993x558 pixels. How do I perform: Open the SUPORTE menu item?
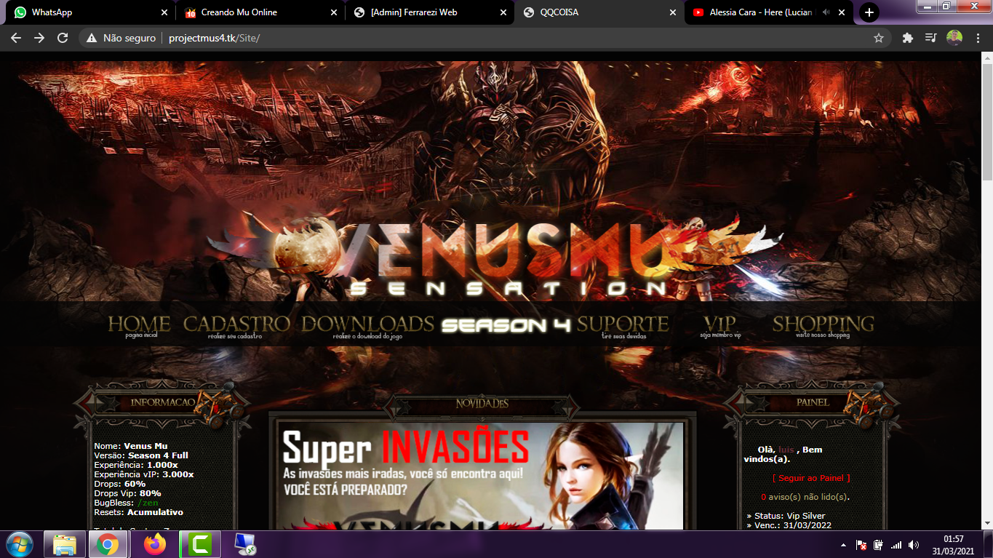[x=623, y=325]
